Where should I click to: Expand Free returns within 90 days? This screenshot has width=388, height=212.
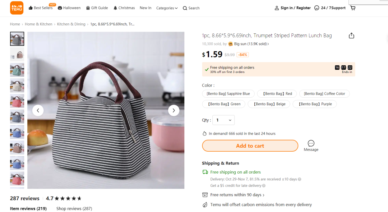[x=237, y=195]
